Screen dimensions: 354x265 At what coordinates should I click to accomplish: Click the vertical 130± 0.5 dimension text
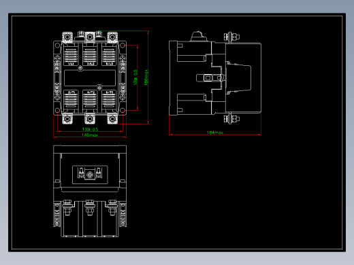[135, 77]
